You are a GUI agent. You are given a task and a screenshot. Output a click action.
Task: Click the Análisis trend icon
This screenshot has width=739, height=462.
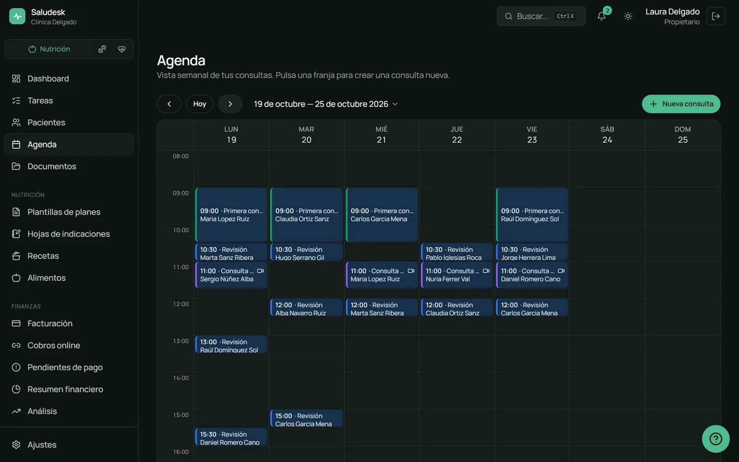click(x=16, y=411)
